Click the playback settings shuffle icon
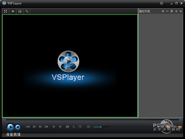 pos(80,127)
